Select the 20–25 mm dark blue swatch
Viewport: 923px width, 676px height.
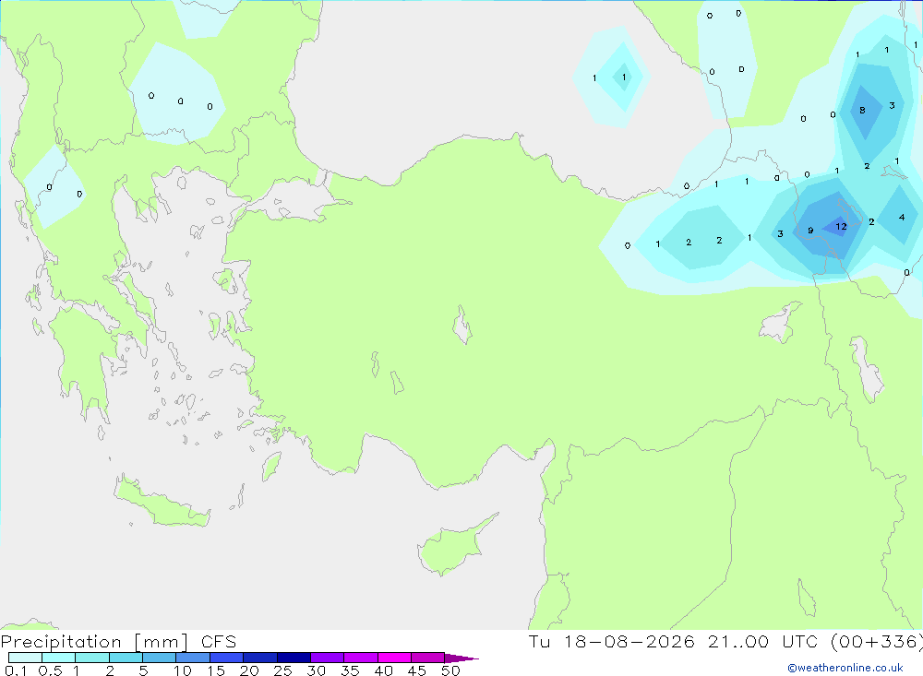(x=260, y=658)
